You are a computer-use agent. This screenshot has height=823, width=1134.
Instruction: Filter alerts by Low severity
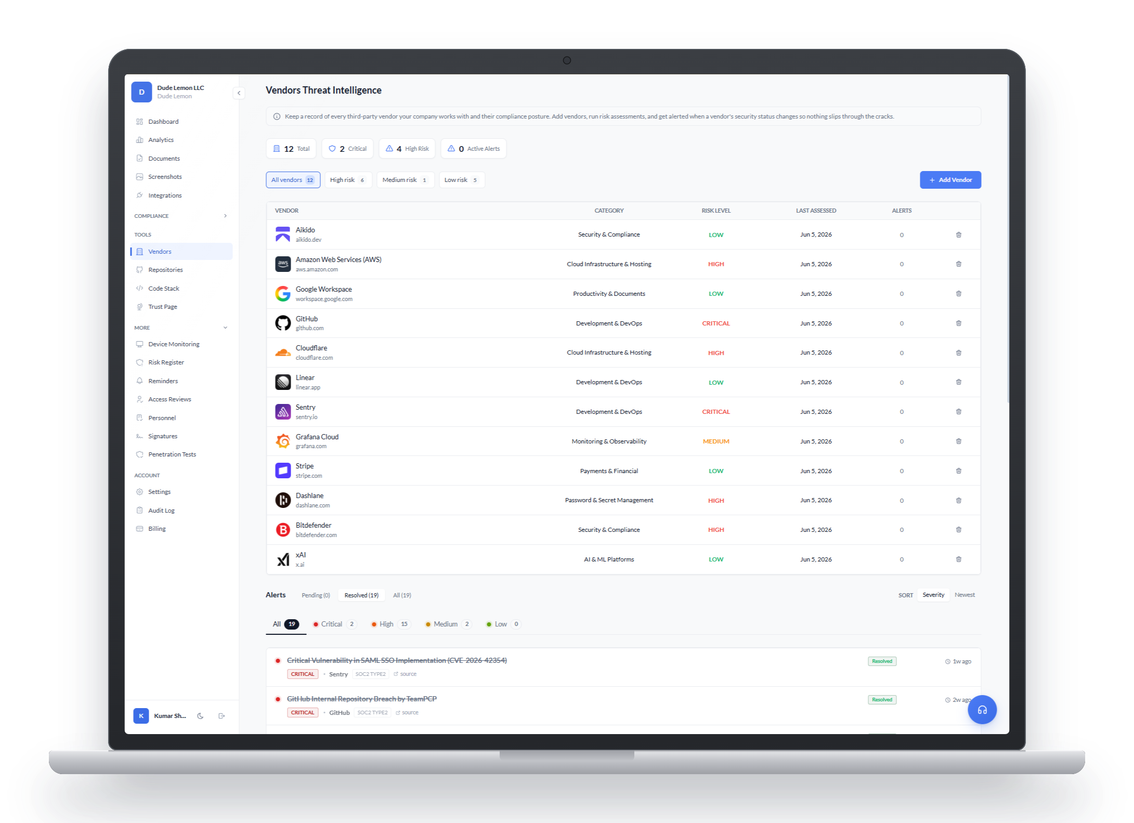point(503,624)
